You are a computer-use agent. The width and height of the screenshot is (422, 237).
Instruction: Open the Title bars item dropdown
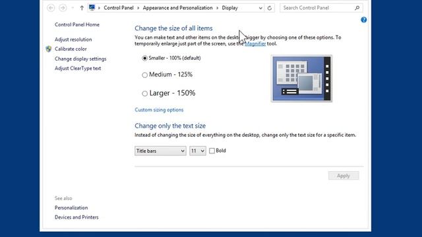[x=160, y=151]
